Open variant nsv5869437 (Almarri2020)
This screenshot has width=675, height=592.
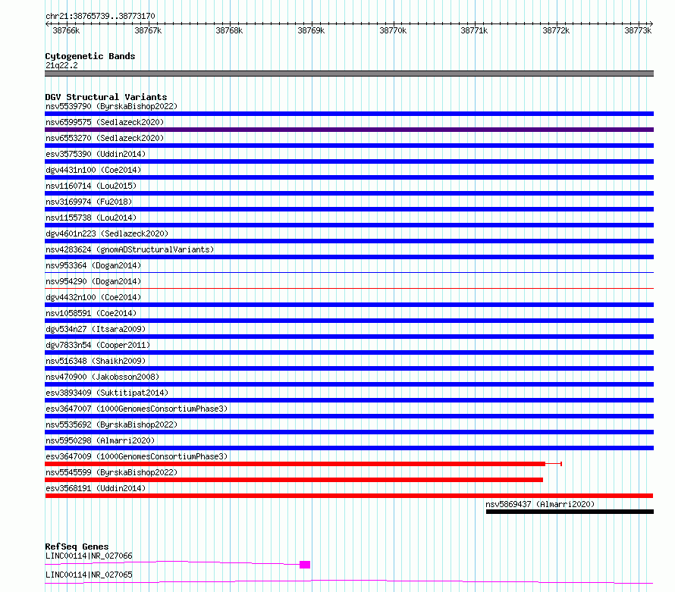[540, 504]
